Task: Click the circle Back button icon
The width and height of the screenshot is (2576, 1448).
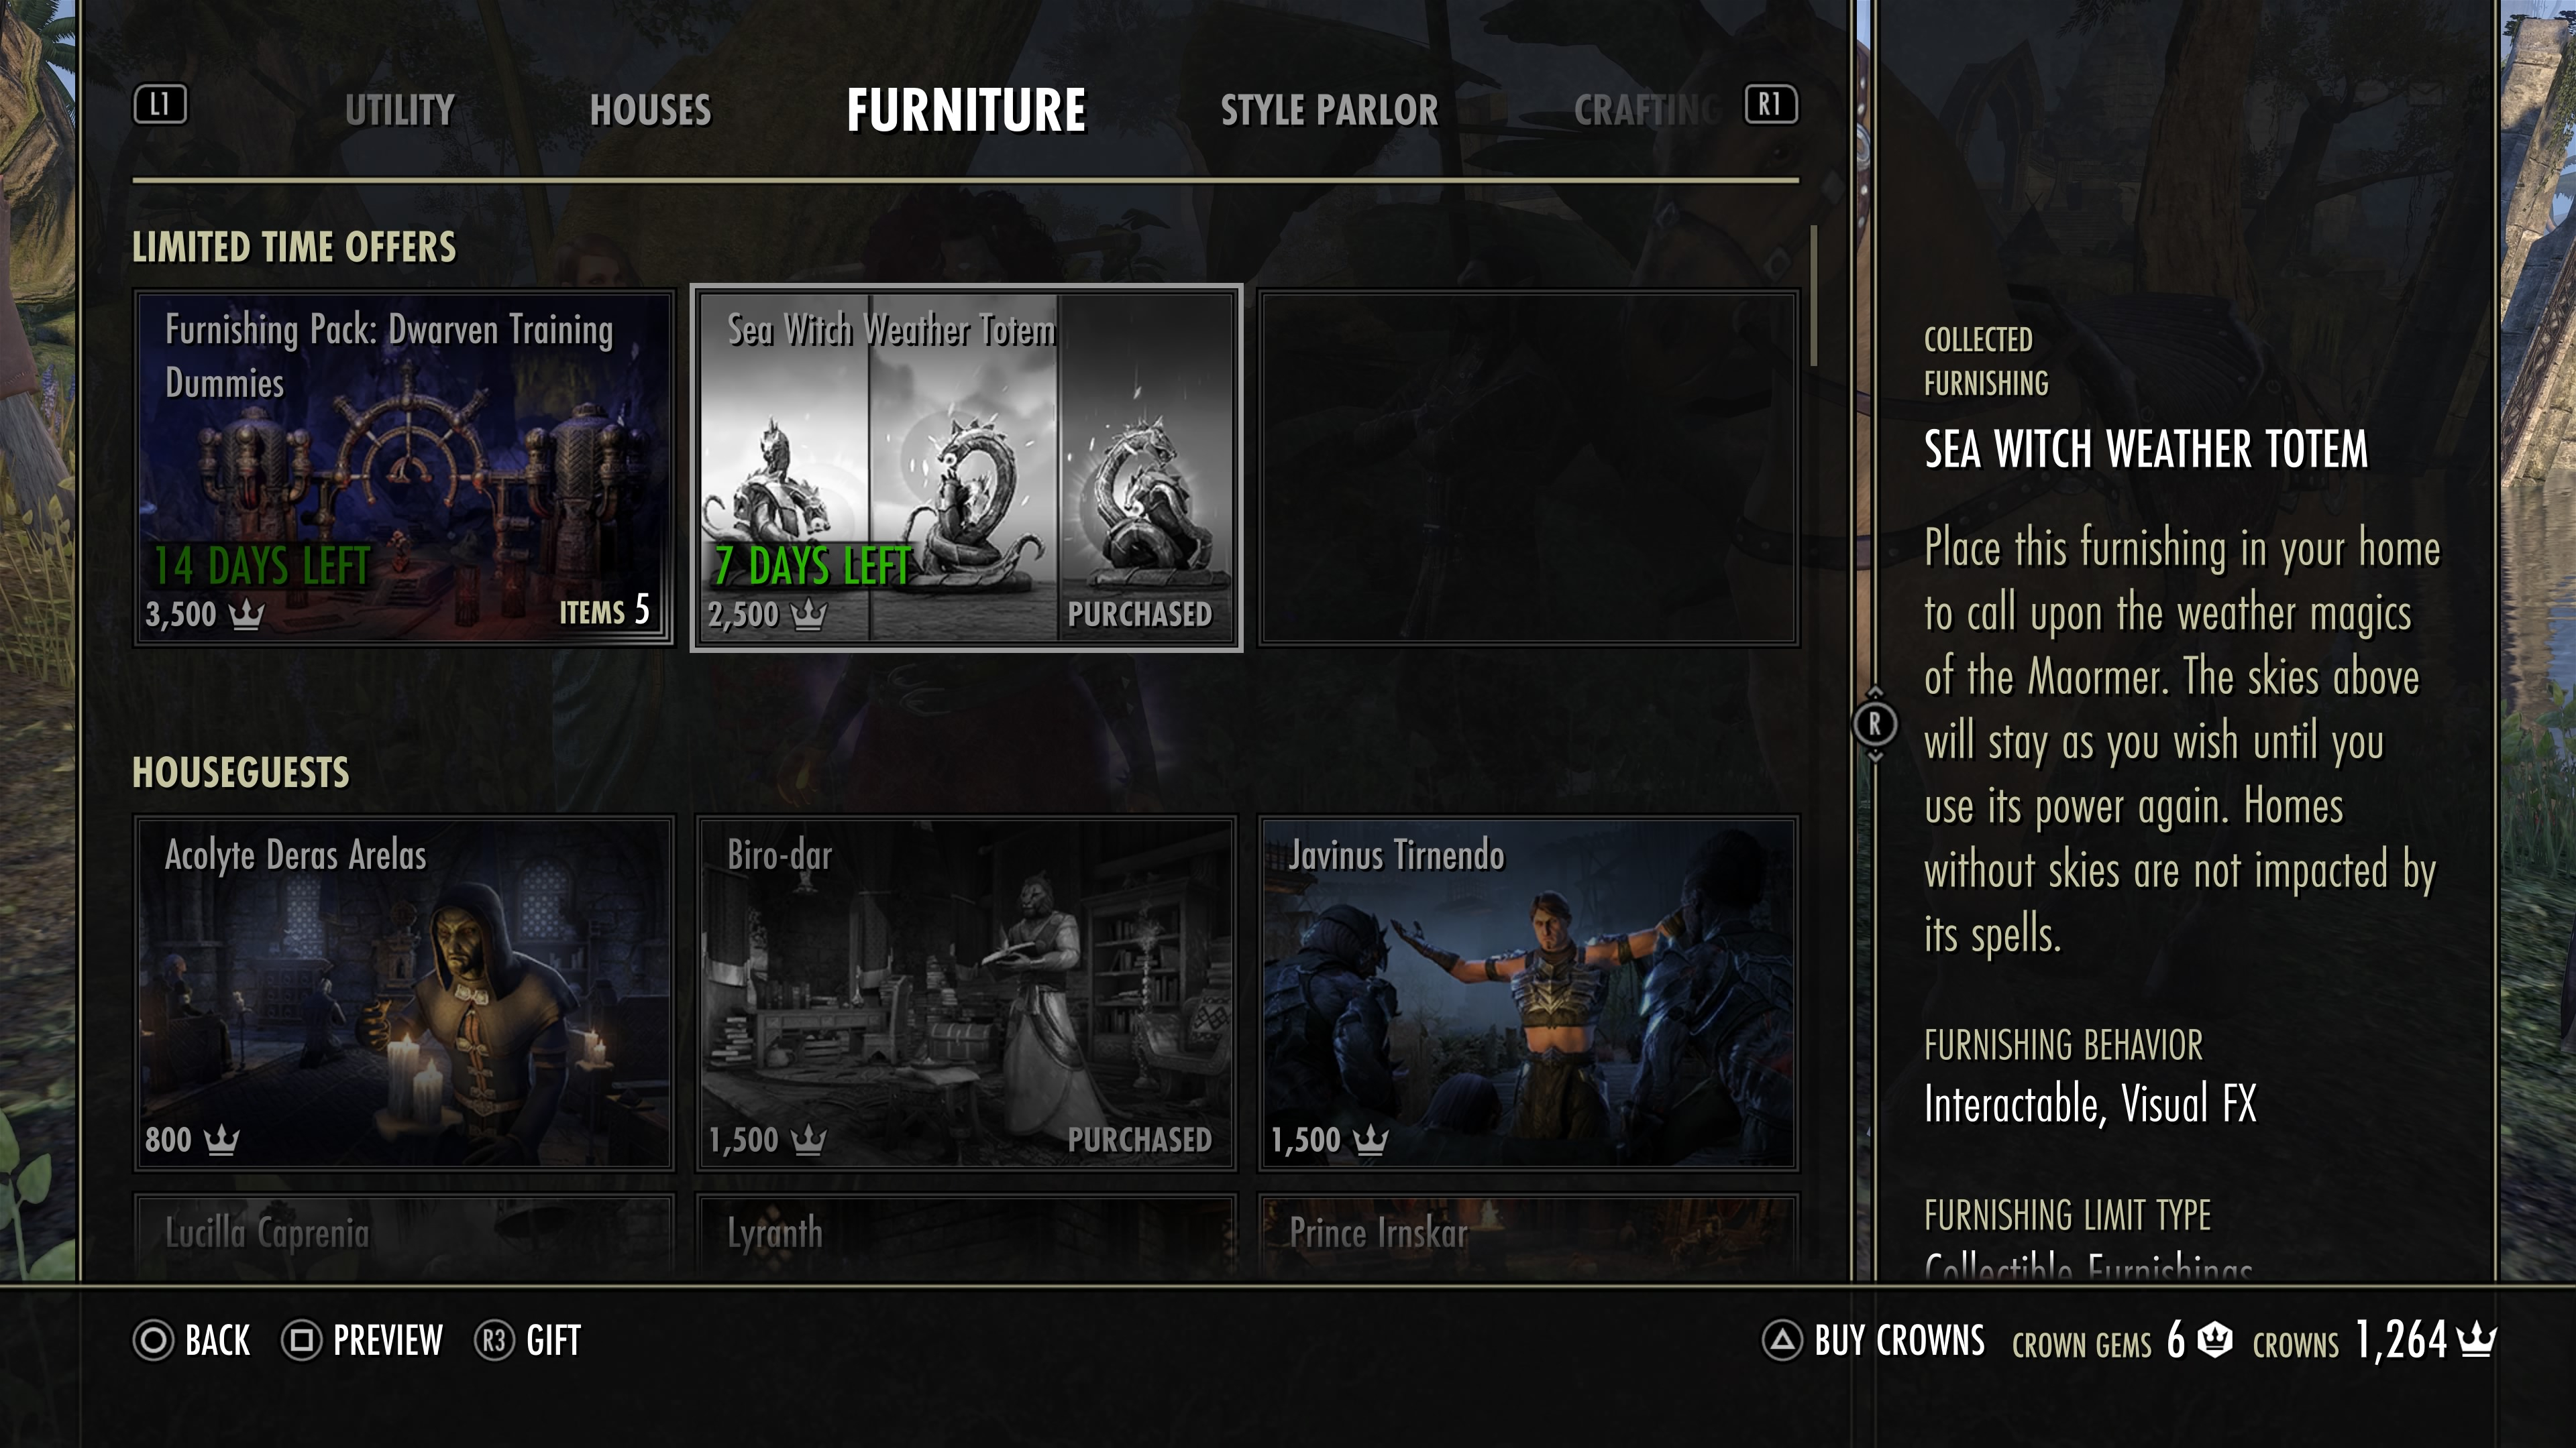Action: pos(153,1340)
